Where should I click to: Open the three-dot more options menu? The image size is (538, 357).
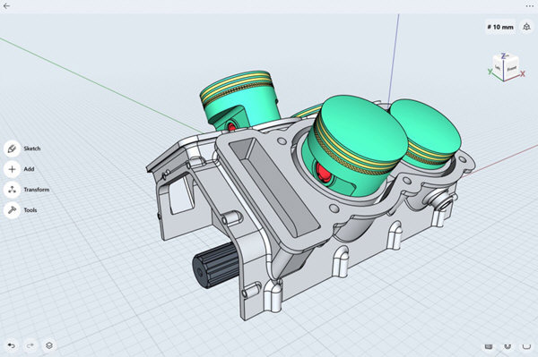tap(529, 6)
